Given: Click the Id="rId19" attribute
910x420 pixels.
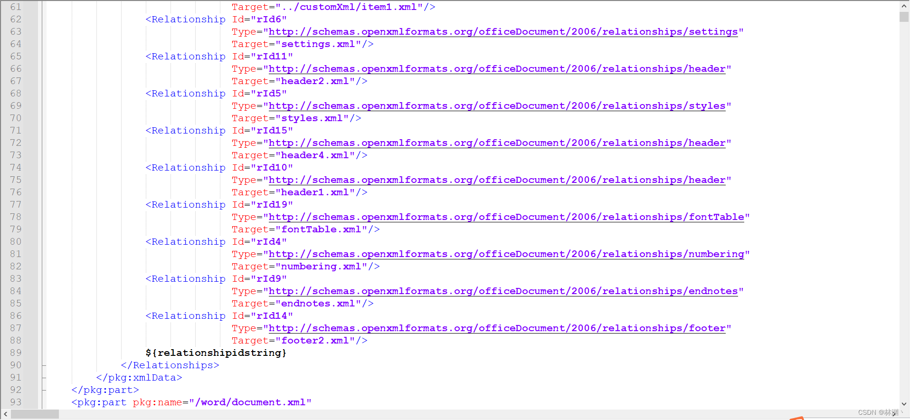Looking at the screenshot, I should 263,205.
